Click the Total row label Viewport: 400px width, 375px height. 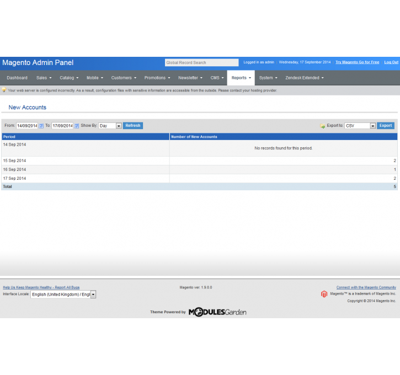point(7,186)
